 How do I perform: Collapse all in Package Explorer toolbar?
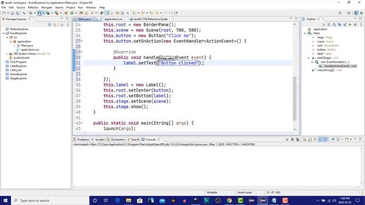(50, 24)
